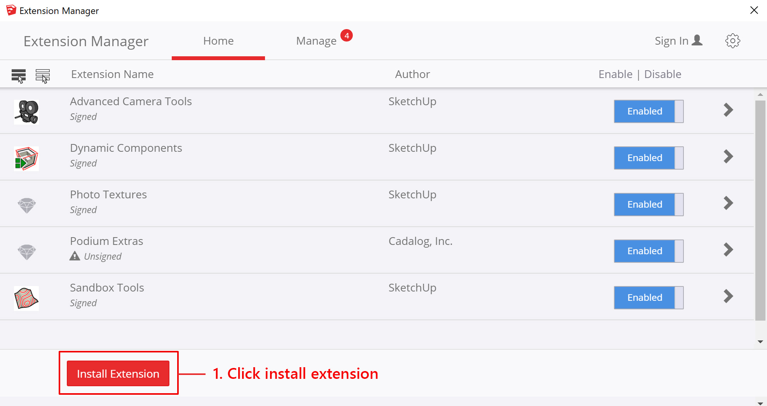This screenshot has width=767, height=406.
Task: Toggle Sandbox Tools Enabled switch
Action: pos(648,298)
